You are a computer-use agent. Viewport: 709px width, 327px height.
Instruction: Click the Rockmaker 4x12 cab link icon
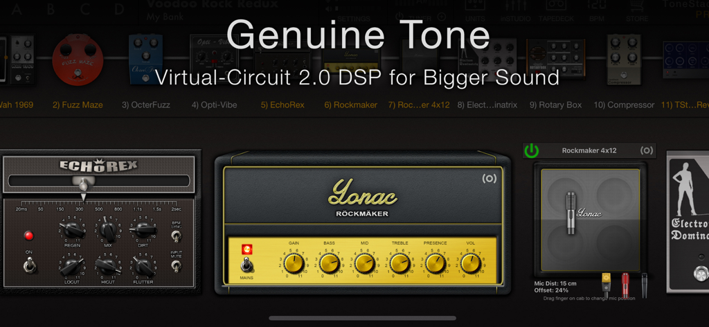coord(647,150)
